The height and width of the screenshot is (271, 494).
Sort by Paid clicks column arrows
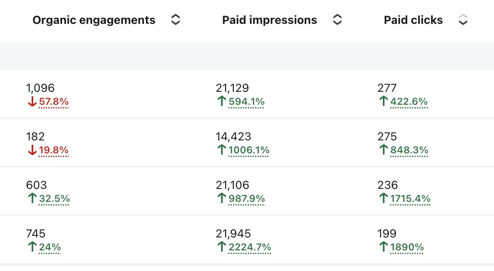(463, 20)
